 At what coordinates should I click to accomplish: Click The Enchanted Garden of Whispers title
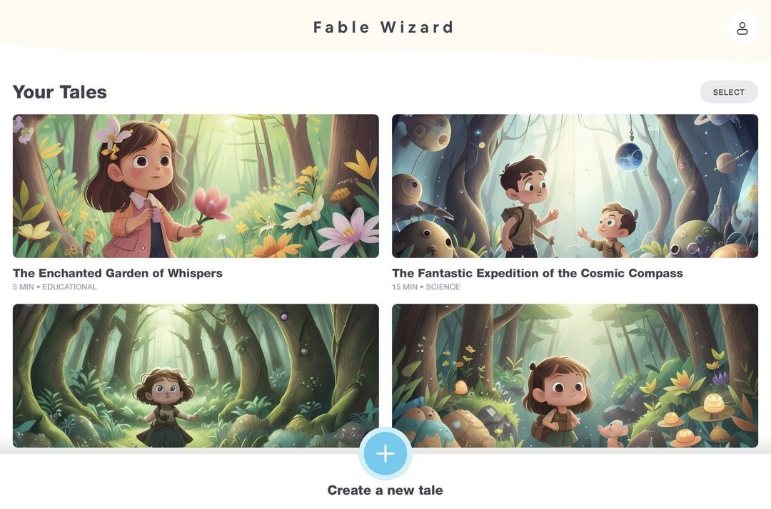click(118, 273)
